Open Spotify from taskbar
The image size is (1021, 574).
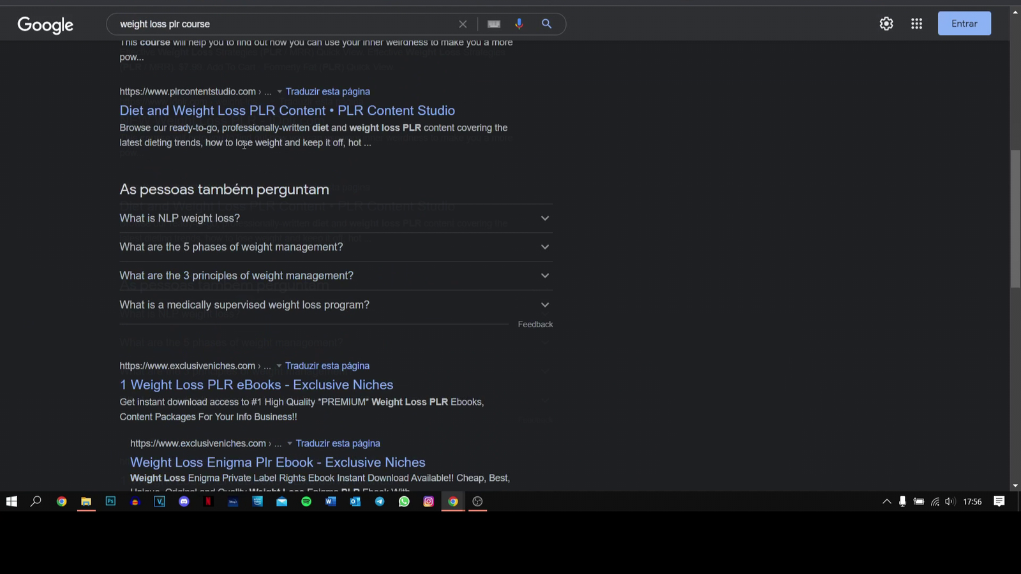306,501
